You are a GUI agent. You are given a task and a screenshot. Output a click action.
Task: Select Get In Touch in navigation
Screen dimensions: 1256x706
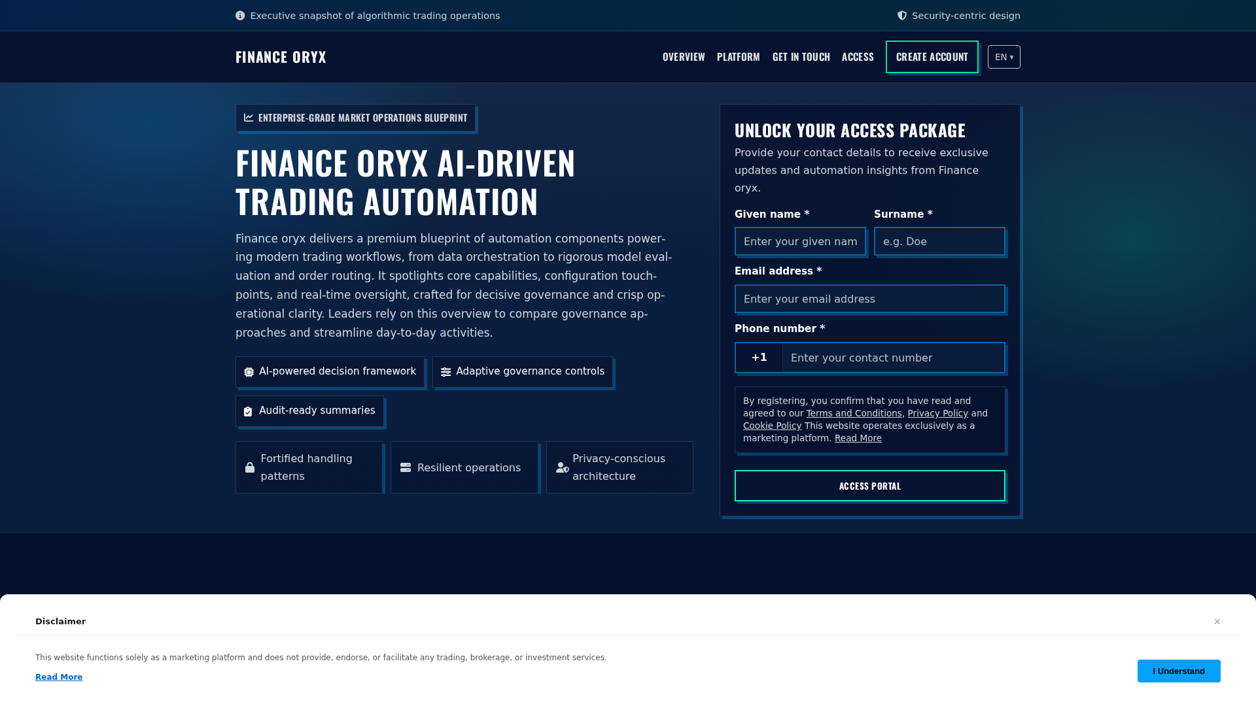pos(801,57)
